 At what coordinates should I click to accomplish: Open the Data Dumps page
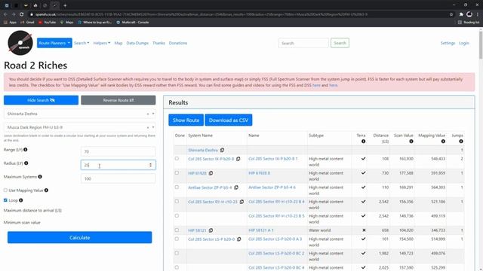point(137,43)
